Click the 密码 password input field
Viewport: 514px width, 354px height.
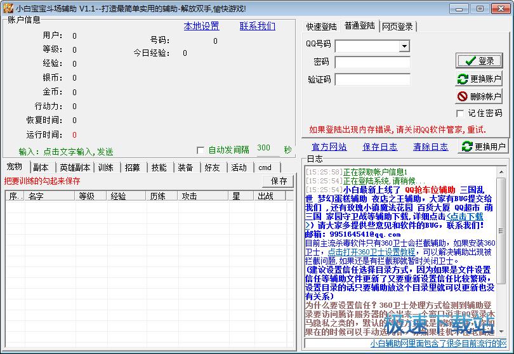pos(372,63)
